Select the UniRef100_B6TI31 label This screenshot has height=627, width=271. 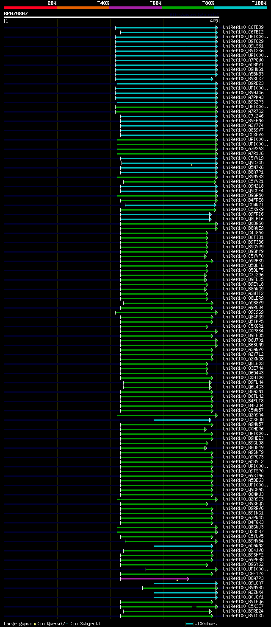tap(243, 237)
